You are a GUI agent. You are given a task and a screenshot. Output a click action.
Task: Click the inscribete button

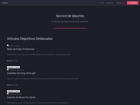pos(132,3)
